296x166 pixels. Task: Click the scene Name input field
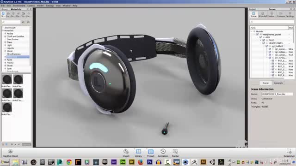click(277, 94)
